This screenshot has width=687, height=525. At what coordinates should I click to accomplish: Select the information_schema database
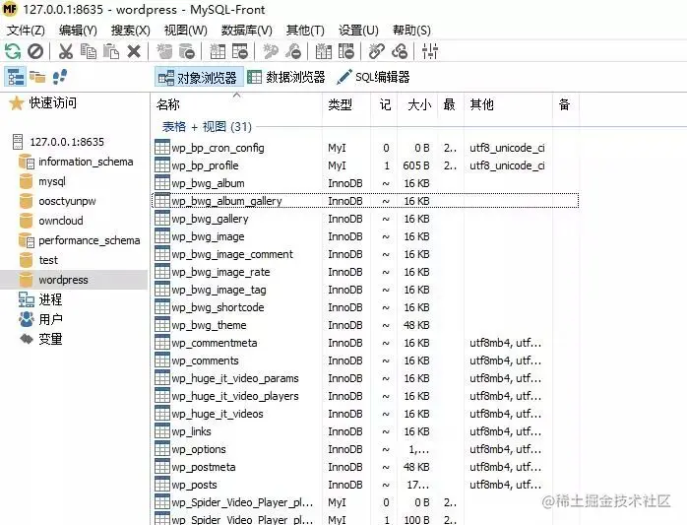[x=86, y=162]
